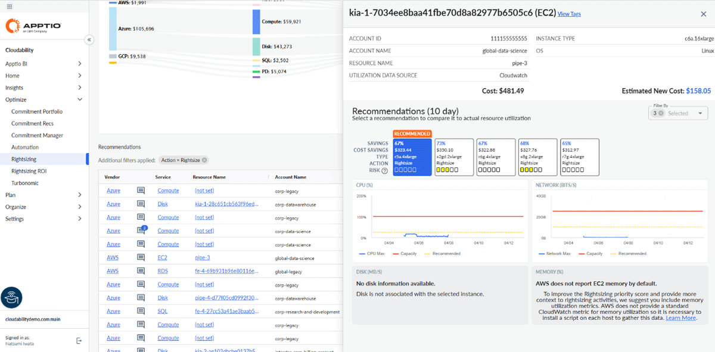Click the Vendor column header
The height and width of the screenshot is (352, 715).
point(112,177)
